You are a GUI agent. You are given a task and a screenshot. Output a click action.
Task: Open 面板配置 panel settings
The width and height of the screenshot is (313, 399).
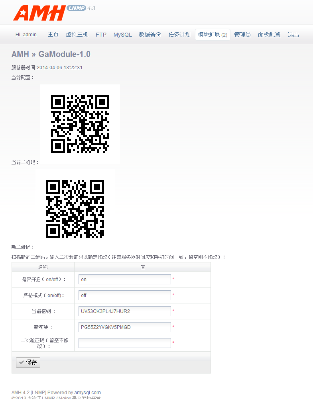pos(269,35)
